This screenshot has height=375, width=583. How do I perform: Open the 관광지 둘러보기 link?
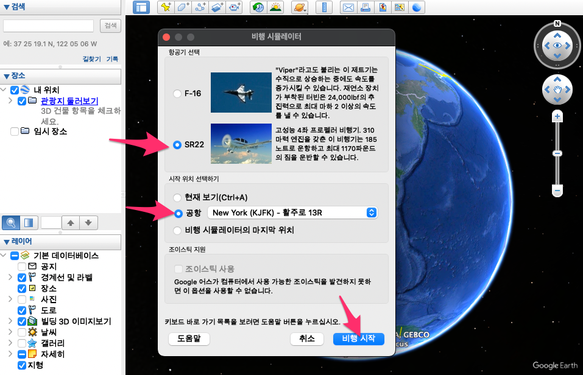pyautogui.click(x=69, y=100)
